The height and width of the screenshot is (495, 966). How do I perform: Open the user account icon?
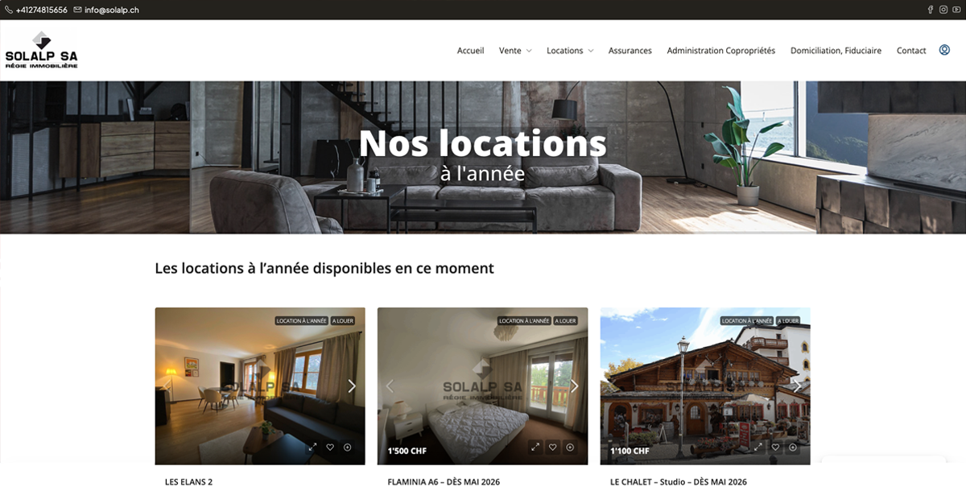[x=944, y=50]
